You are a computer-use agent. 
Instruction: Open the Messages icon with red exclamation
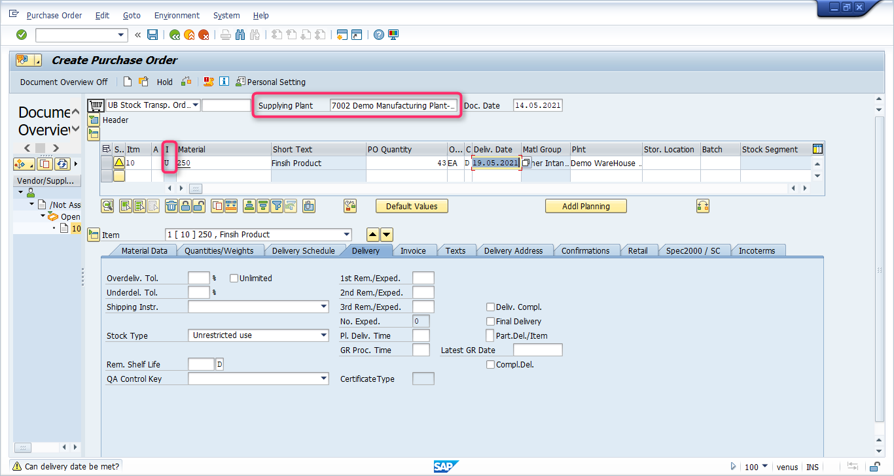tap(209, 82)
